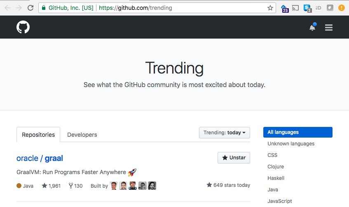This screenshot has width=349, height=207.
Task: Click the second contributor avatar with glasses
Action: [123, 186]
